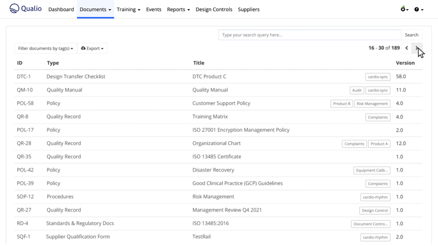Go to the previous page of documents
438x246 pixels.
point(406,48)
